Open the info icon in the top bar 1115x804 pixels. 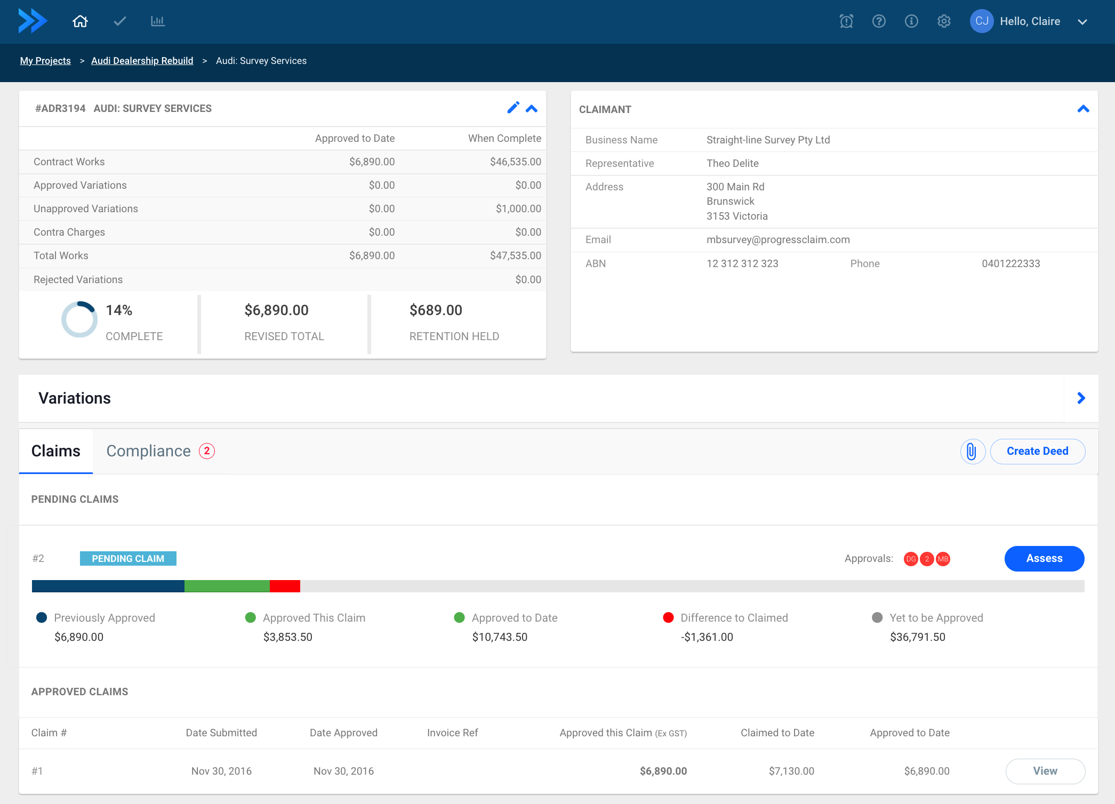point(911,21)
